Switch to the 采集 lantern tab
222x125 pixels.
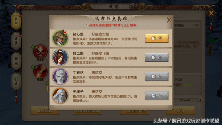(16, 41)
